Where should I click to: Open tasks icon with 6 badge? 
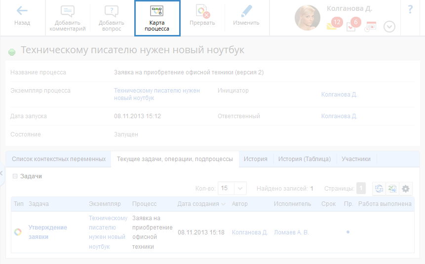(x=351, y=27)
